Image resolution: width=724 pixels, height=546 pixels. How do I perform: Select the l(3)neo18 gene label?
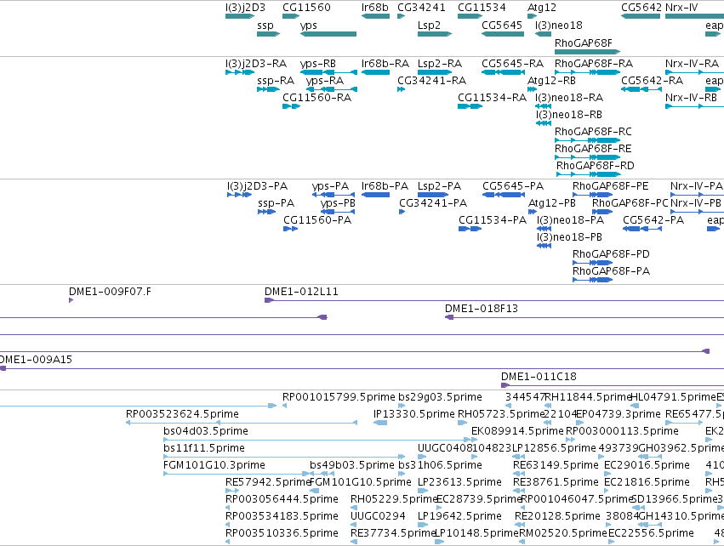(559, 25)
